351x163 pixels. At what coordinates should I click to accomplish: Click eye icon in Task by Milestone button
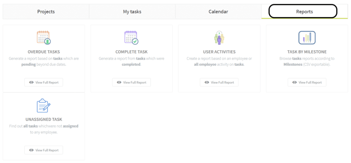294,82
